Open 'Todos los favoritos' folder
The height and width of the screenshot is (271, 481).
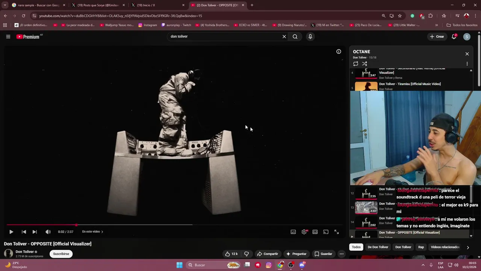coord(462,25)
